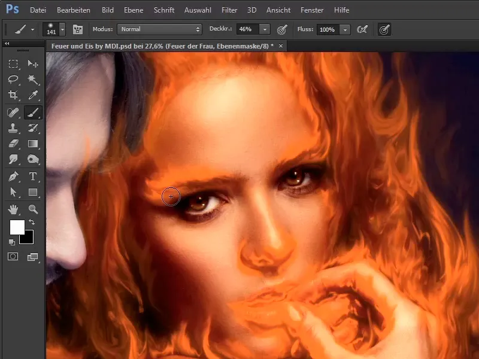
Task: Select the Path Selection tool
Action: pos(13,192)
